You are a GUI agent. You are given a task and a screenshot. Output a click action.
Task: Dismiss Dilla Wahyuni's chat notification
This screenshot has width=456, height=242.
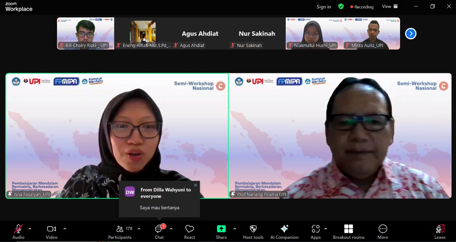[195, 185]
